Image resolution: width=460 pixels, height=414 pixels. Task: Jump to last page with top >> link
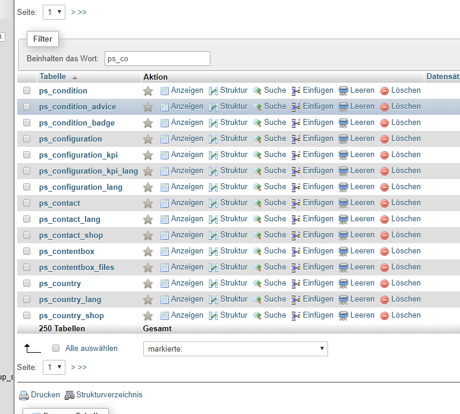click(82, 12)
